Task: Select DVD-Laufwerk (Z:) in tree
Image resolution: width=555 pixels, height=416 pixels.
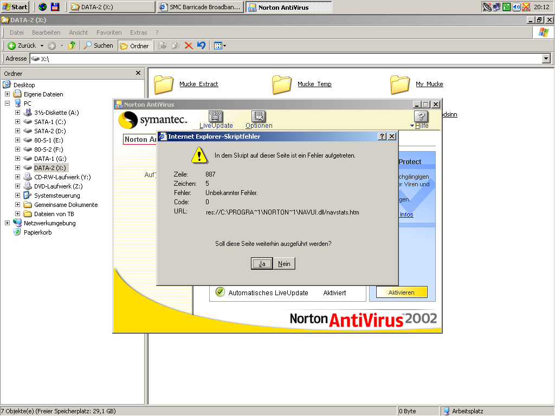Action: click(59, 186)
